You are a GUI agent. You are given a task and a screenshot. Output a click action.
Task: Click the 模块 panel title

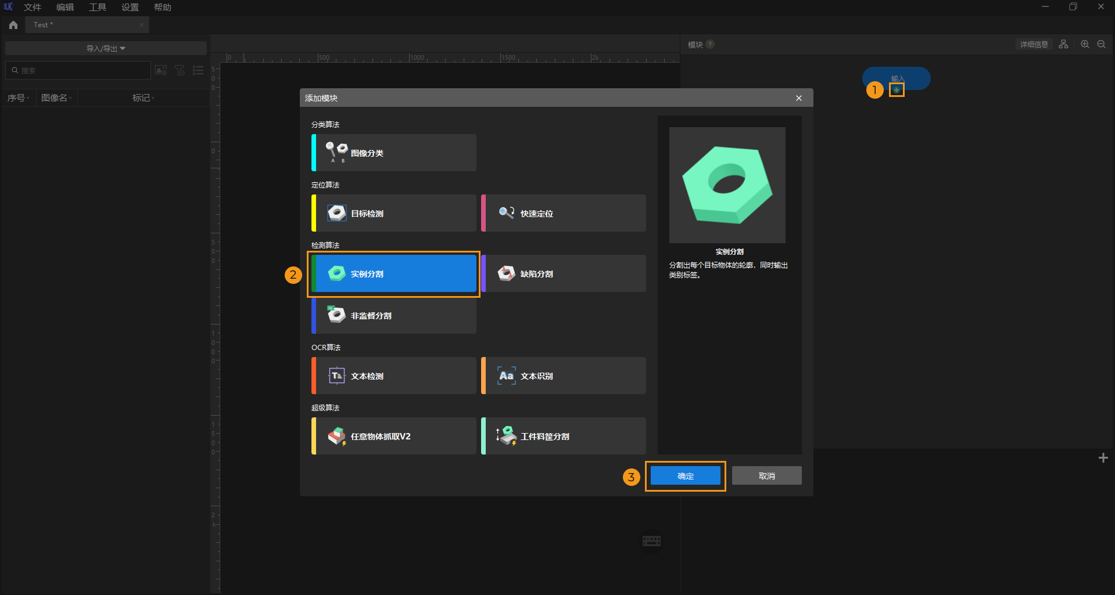[695, 44]
